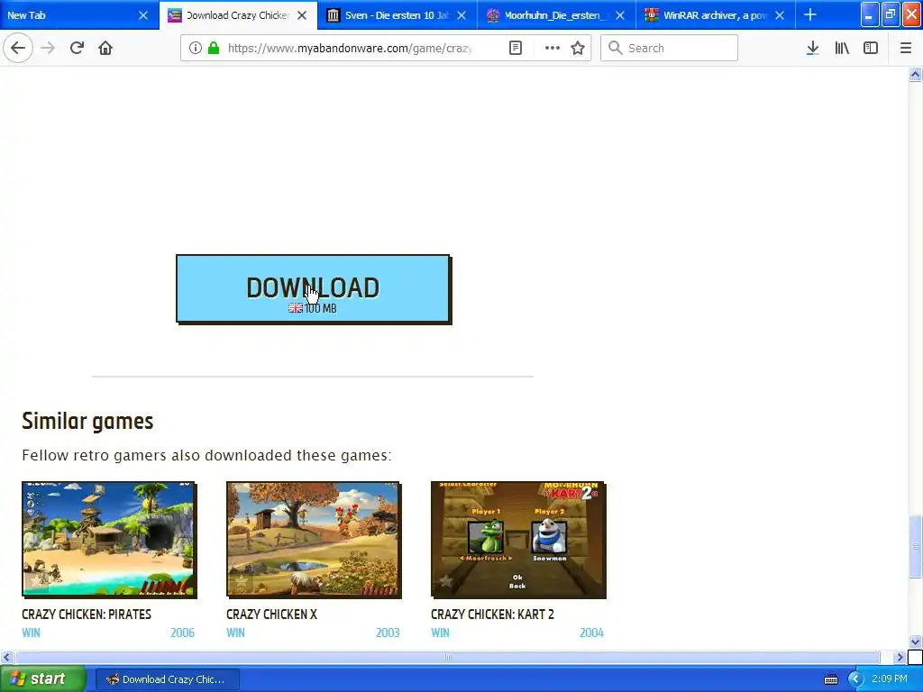Close the WinRAR archiver tab
923x692 pixels.
(x=780, y=15)
